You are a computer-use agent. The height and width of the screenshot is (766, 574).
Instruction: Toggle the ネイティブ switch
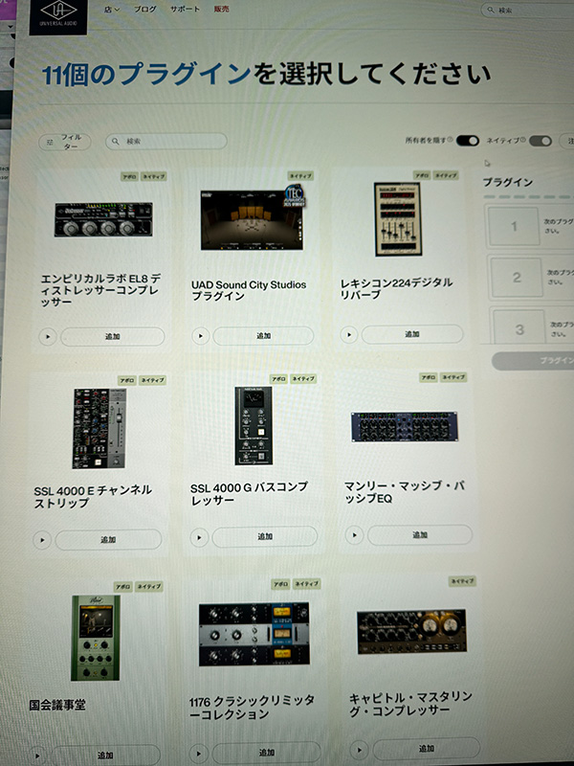point(541,141)
